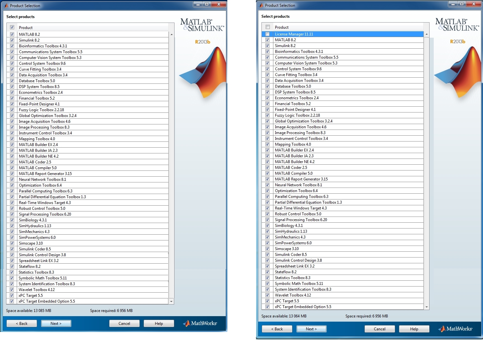Uncheck Wavelet Toolbox 4.12 in right window
Viewport: 483px width, 340px height.
coord(267,295)
